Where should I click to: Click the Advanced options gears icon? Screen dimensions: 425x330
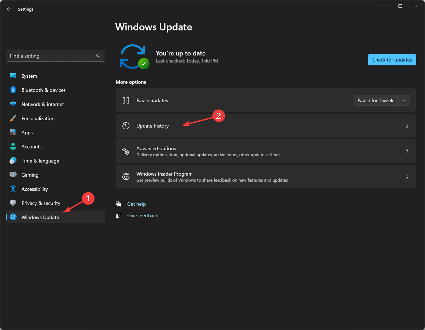pos(126,151)
